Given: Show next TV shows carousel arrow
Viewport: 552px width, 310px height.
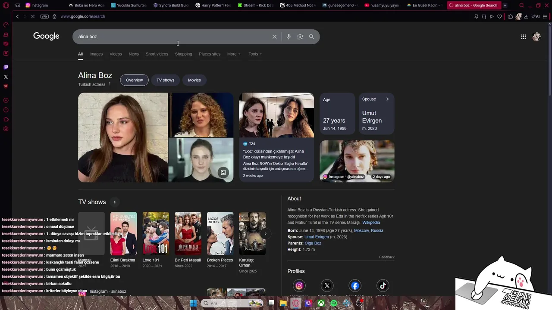Looking at the screenshot, I should [266, 234].
